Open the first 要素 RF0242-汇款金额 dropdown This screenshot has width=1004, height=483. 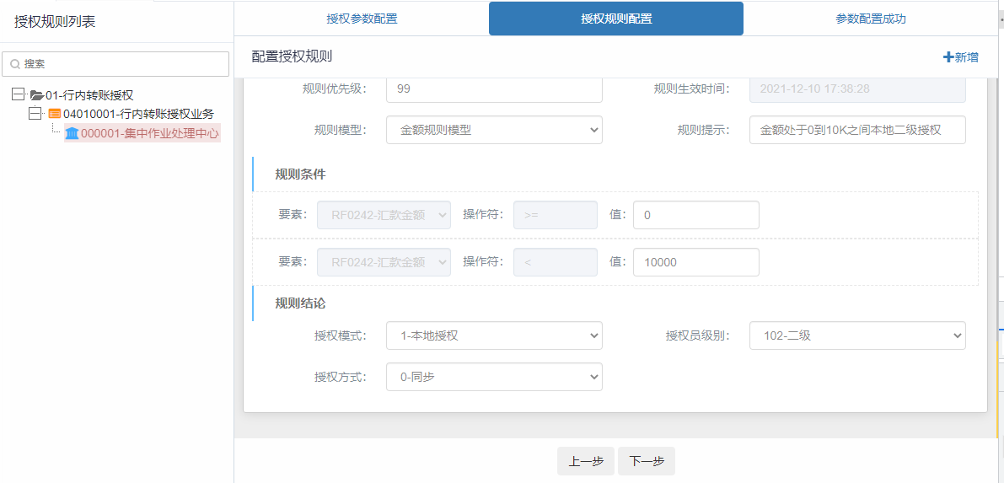tap(384, 215)
